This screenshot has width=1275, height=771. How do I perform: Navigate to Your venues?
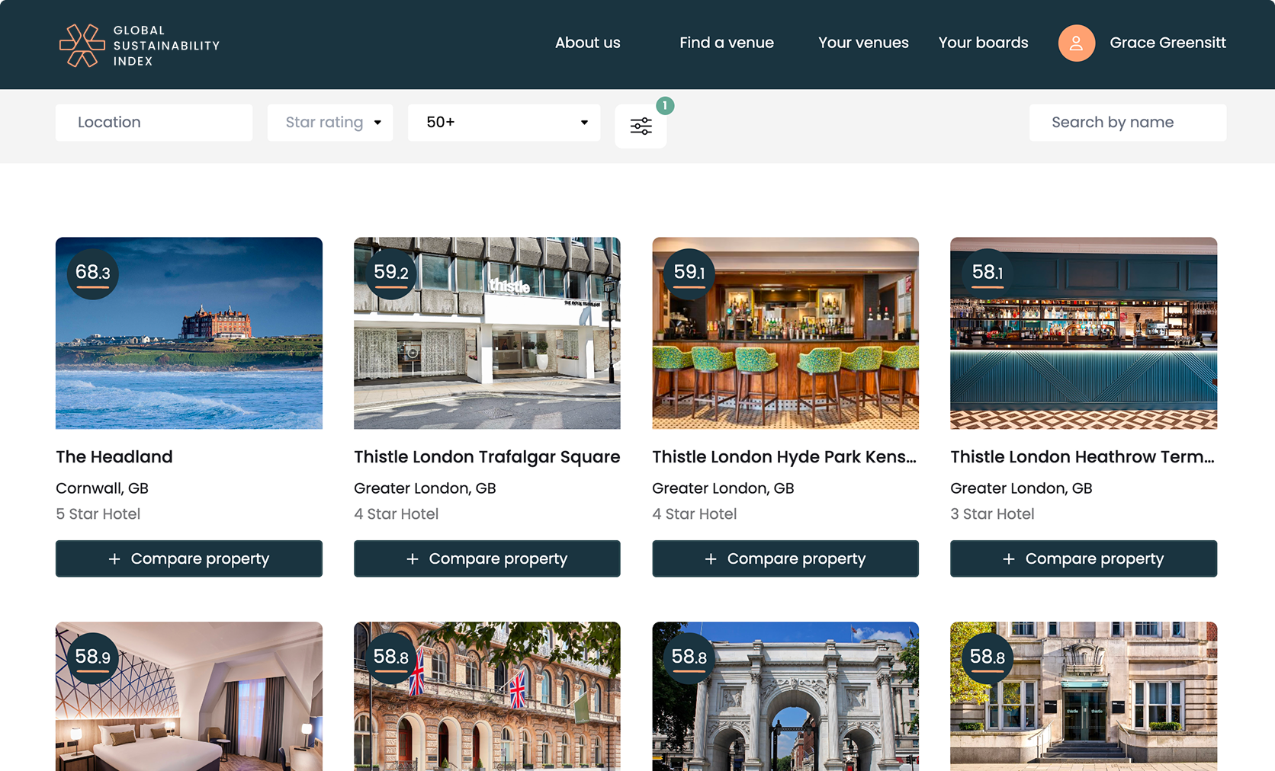pyautogui.click(x=863, y=43)
